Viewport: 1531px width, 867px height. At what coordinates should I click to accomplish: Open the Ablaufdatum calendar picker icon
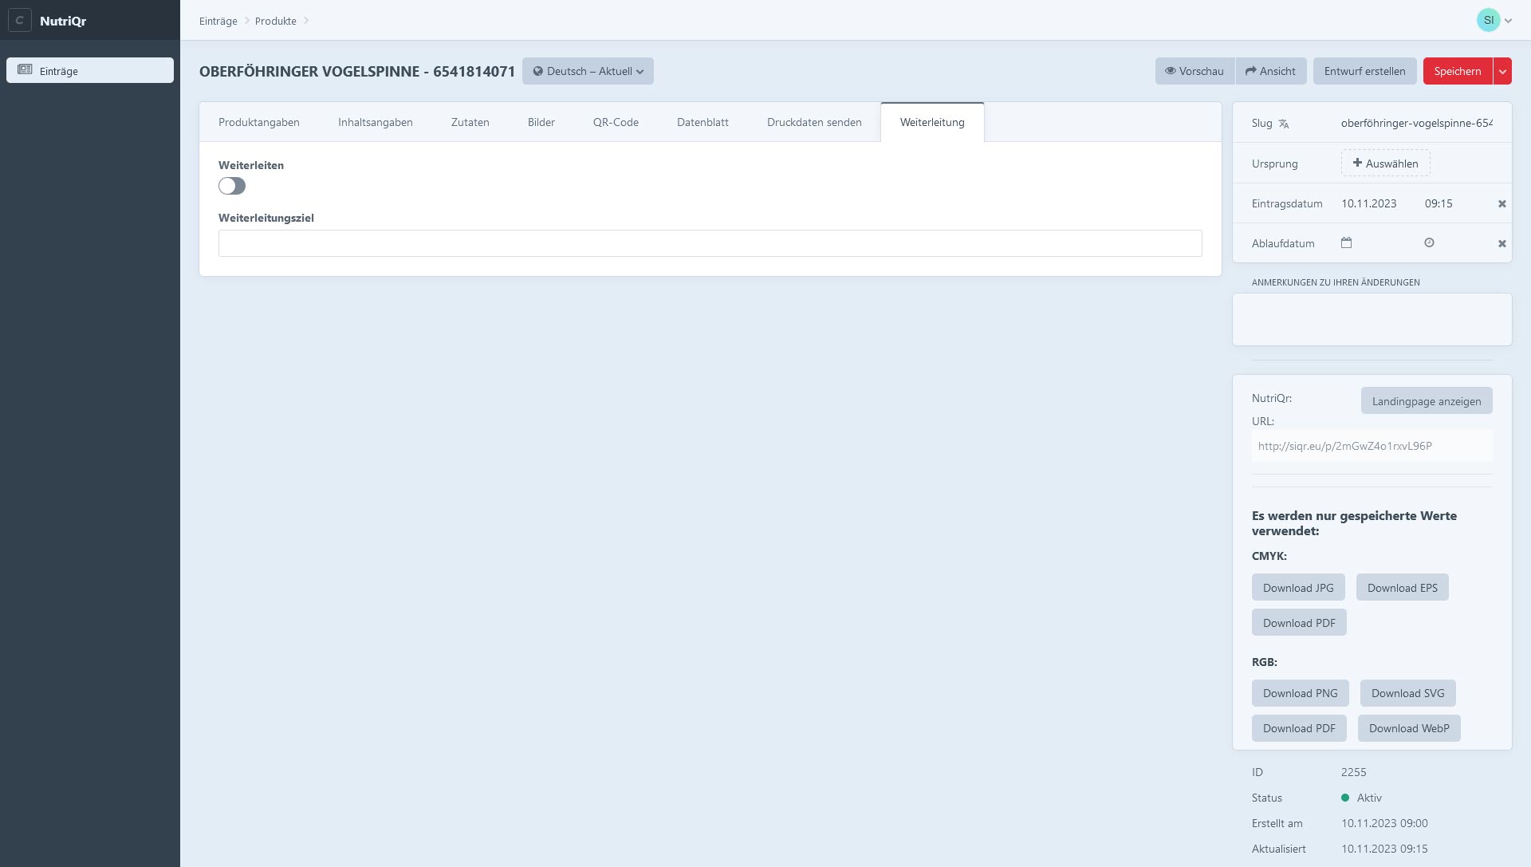point(1346,243)
